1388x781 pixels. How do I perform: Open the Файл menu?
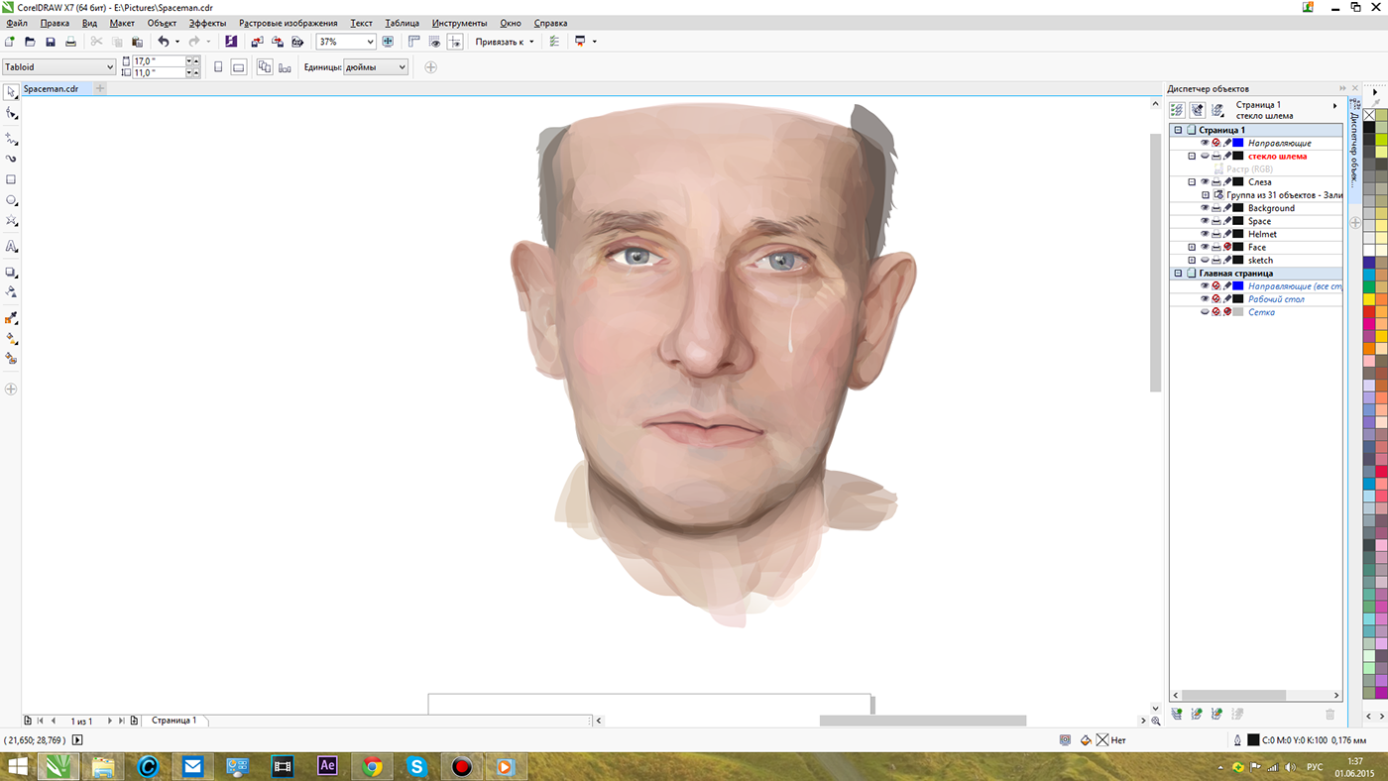(16, 23)
